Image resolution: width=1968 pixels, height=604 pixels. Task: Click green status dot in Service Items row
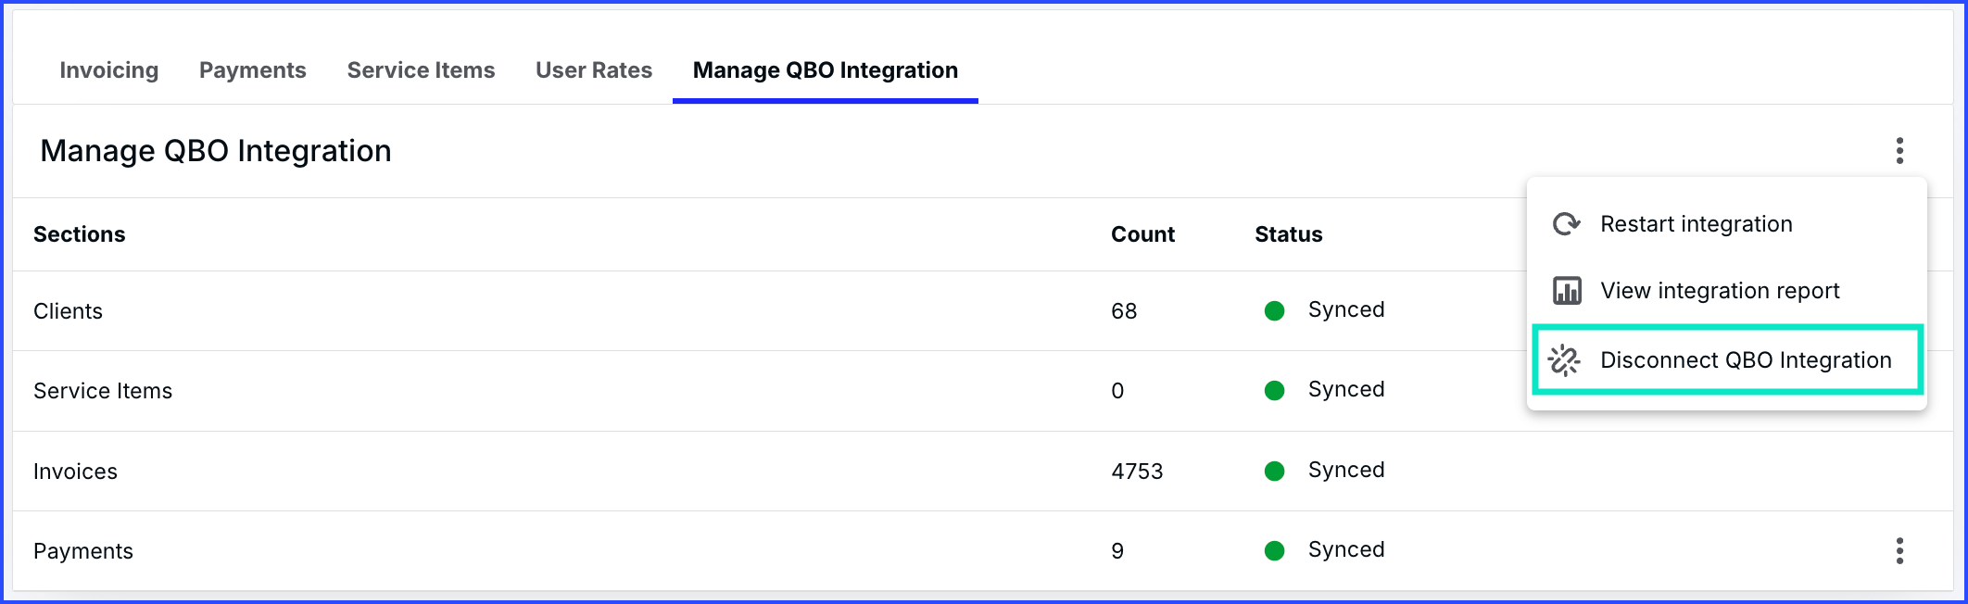pyautogui.click(x=1274, y=391)
